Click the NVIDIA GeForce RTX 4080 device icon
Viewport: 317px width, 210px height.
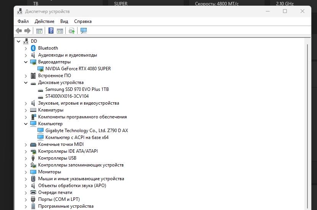click(x=40, y=69)
